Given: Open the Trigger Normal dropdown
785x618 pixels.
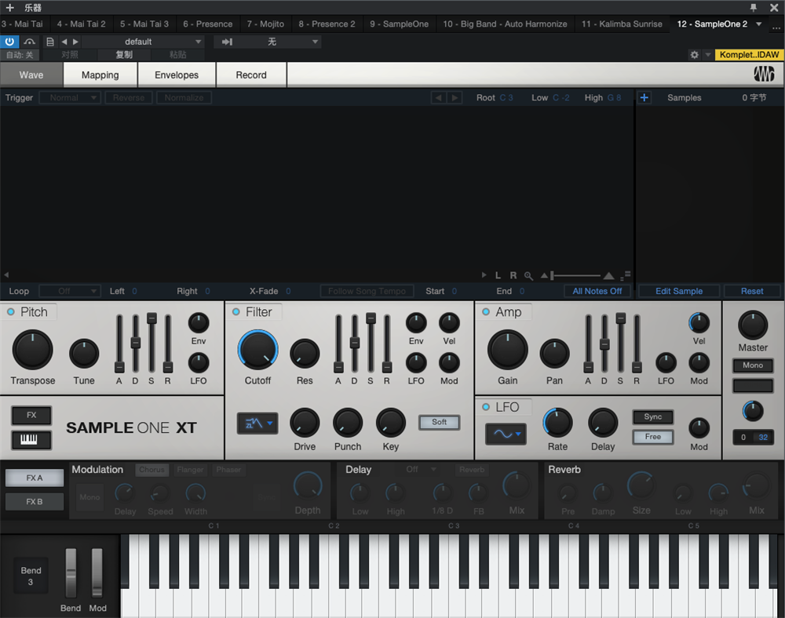Looking at the screenshot, I should tap(70, 97).
